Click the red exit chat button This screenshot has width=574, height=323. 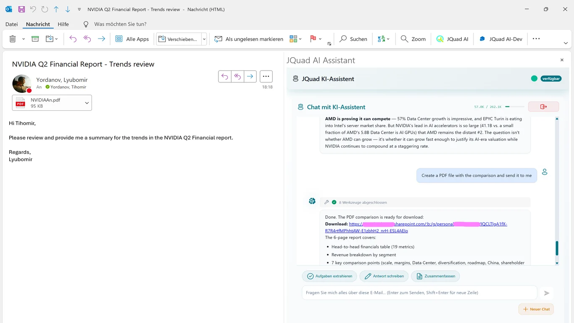pos(543,107)
